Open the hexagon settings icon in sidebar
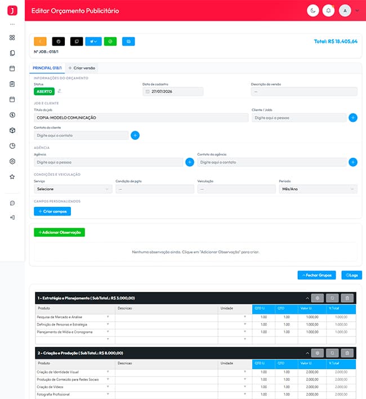 click(12, 161)
